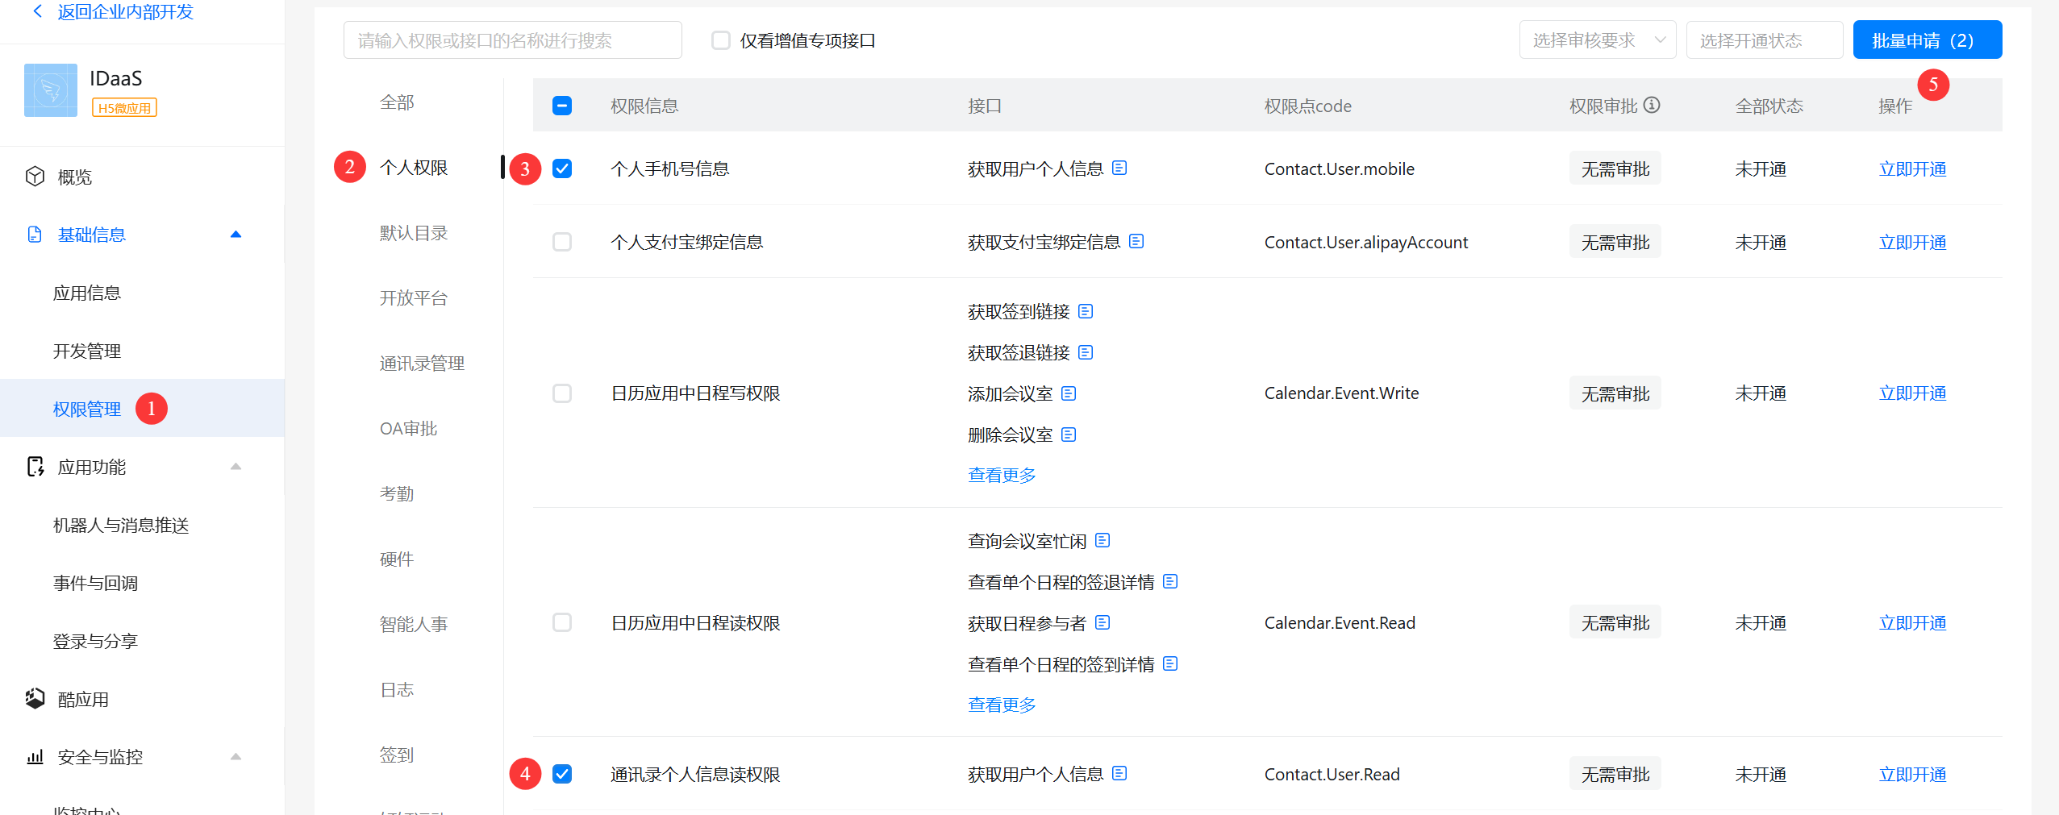2059x815 pixels.
Task: Open 应用信息 in the sidebar menu
Action: 87,293
